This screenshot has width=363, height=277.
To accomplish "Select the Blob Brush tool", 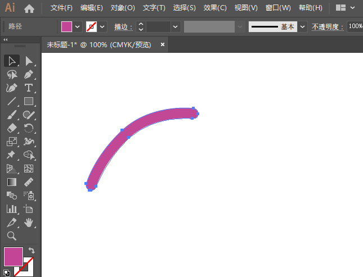I will (29, 115).
